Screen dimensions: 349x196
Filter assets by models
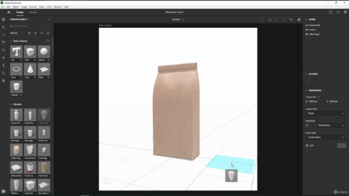click(29, 33)
